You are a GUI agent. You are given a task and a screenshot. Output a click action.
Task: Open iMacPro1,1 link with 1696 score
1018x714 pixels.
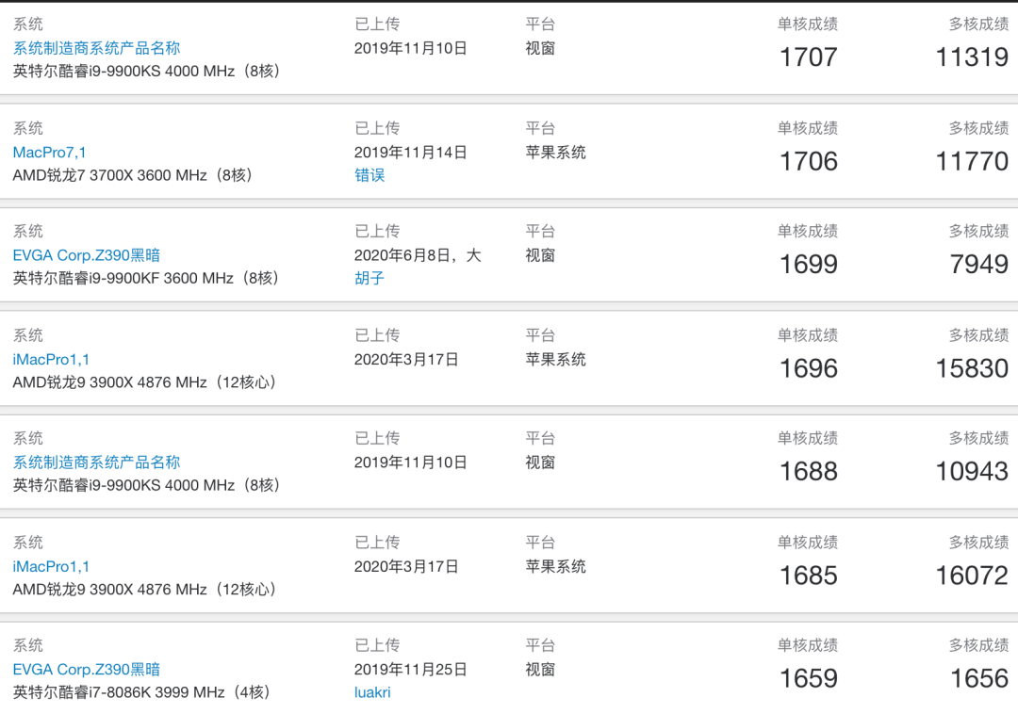coord(52,359)
